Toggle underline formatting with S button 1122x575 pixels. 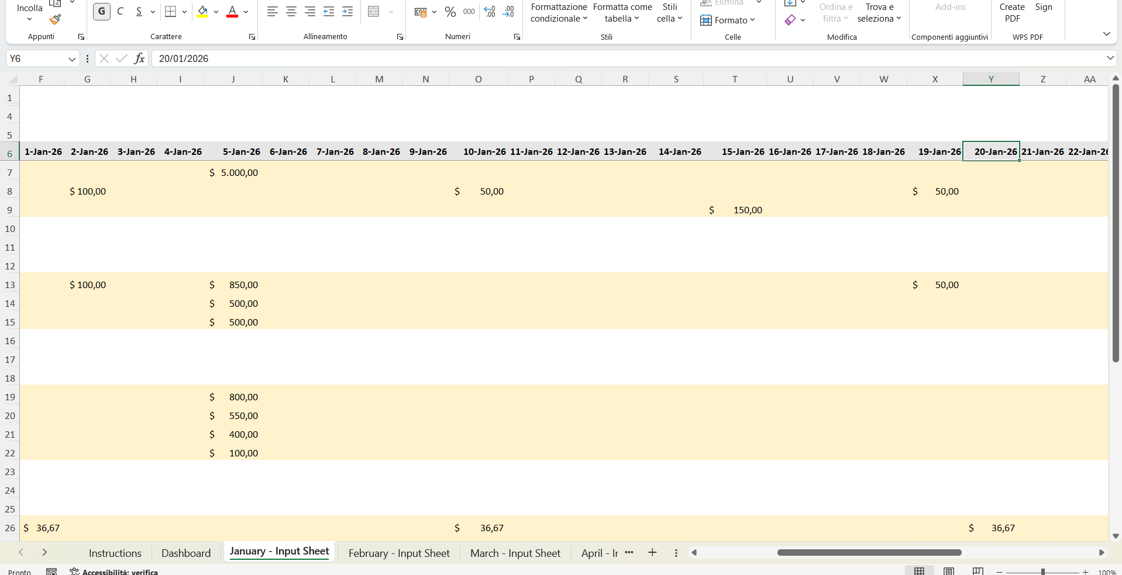click(x=139, y=12)
